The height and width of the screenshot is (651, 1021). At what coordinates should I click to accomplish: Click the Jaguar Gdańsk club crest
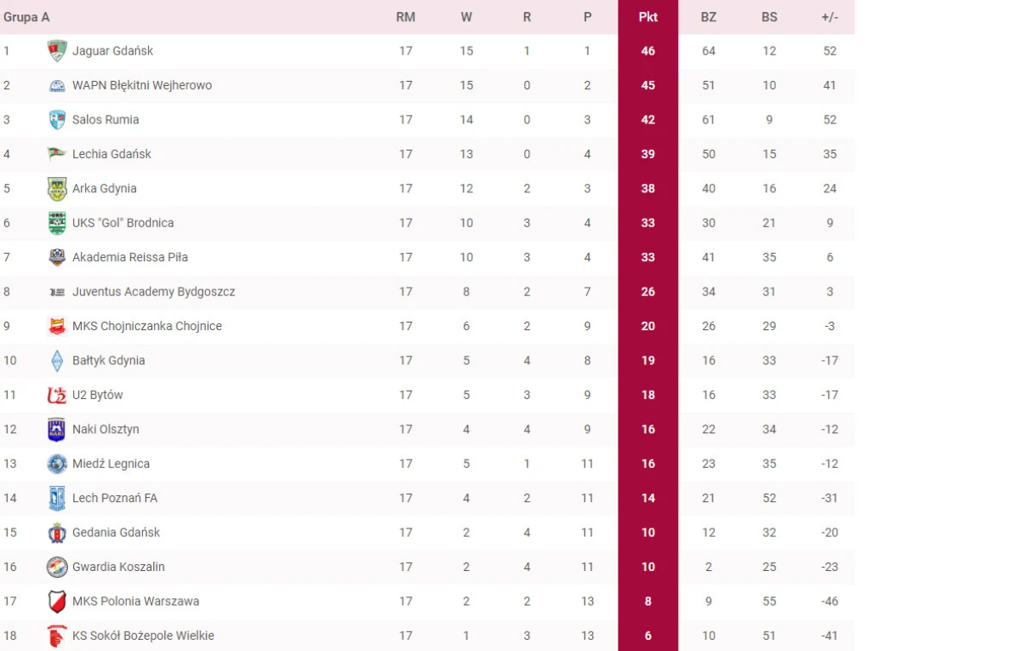pyautogui.click(x=57, y=51)
